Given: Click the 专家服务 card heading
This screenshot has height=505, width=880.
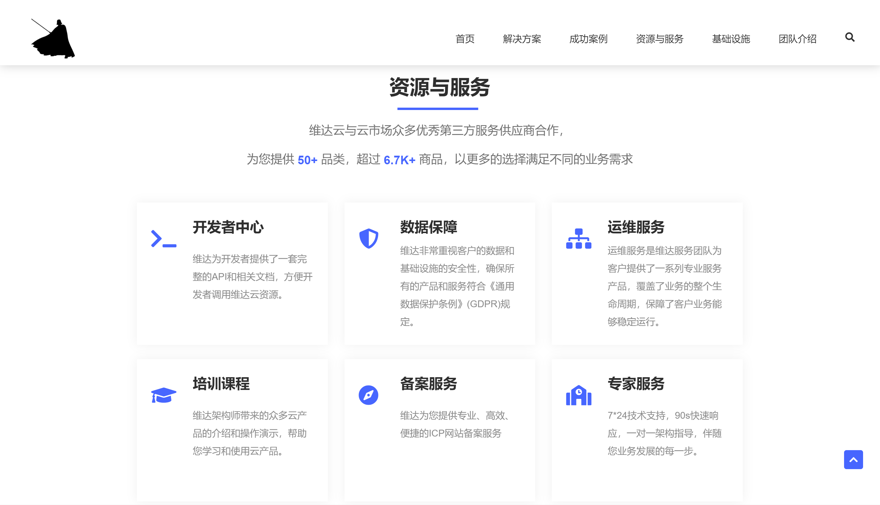Looking at the screenshot, I should [636, 384].
